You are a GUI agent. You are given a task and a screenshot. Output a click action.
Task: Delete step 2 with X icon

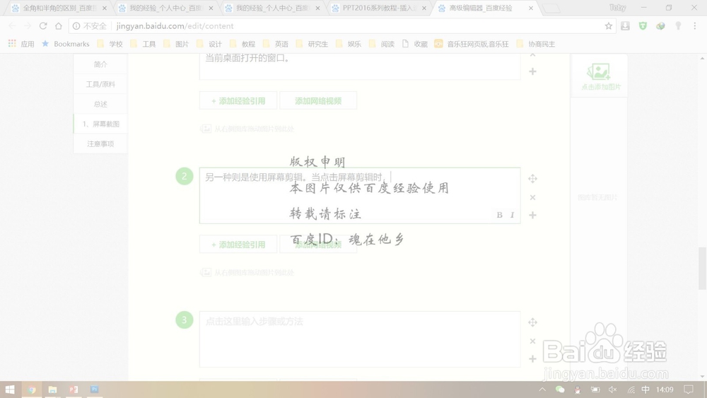click(532, 197)
